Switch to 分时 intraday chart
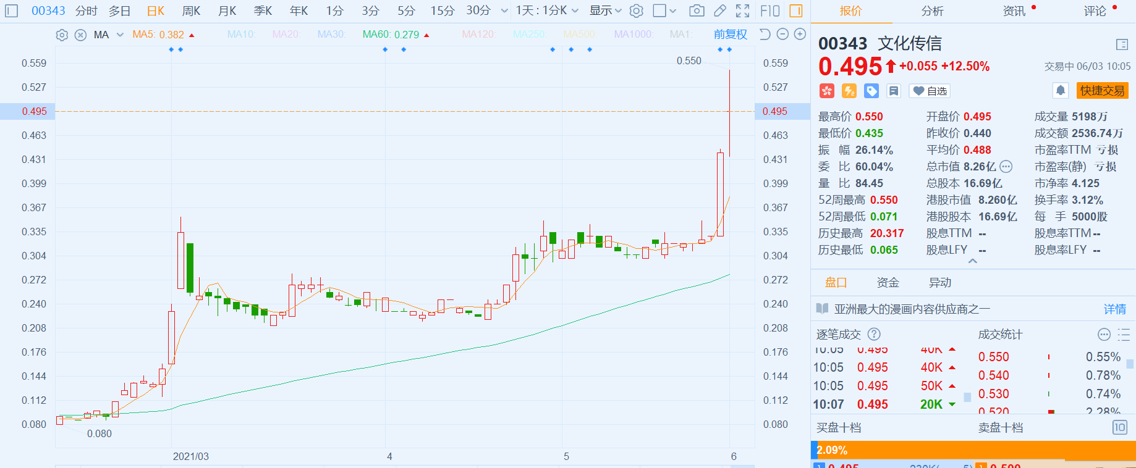 (x=87, y=10)
